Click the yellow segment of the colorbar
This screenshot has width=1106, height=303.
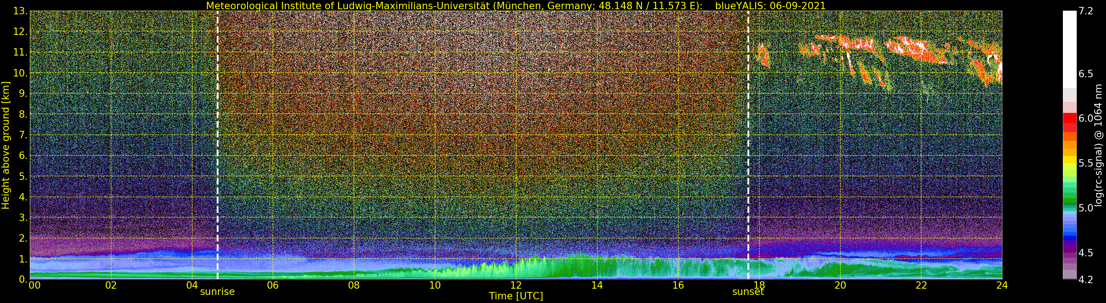pos(1070,161)
